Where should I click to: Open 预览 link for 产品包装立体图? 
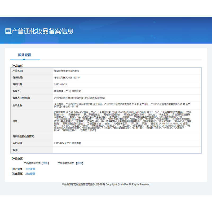pos(79,163)
